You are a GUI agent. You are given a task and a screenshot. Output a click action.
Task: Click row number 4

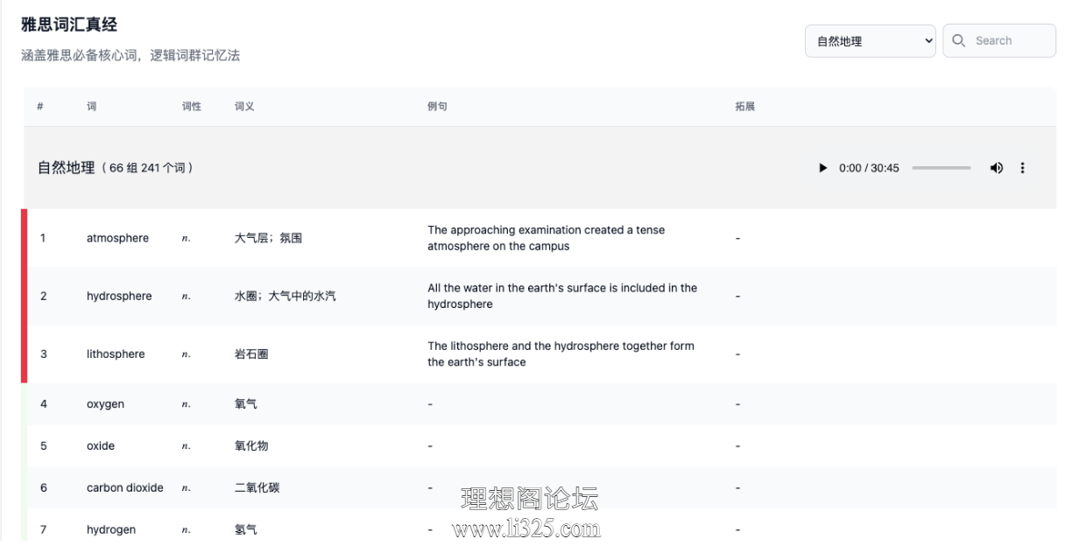pyautogui.click(x=44, y=404)
